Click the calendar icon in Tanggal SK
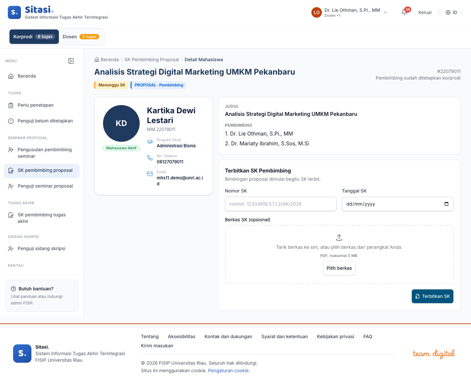 coord(446,204)
